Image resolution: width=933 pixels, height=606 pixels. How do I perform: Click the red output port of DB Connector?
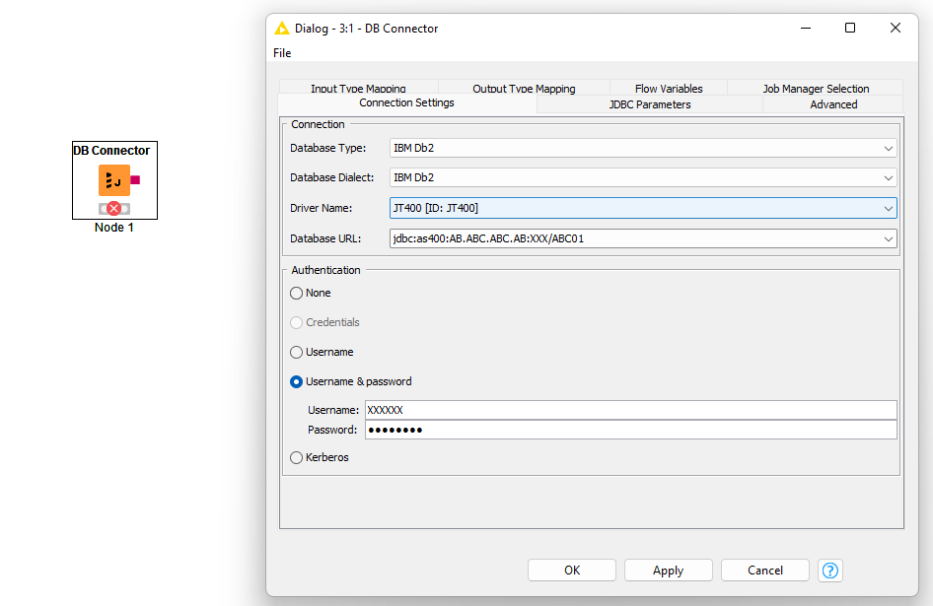coord(135,180)
